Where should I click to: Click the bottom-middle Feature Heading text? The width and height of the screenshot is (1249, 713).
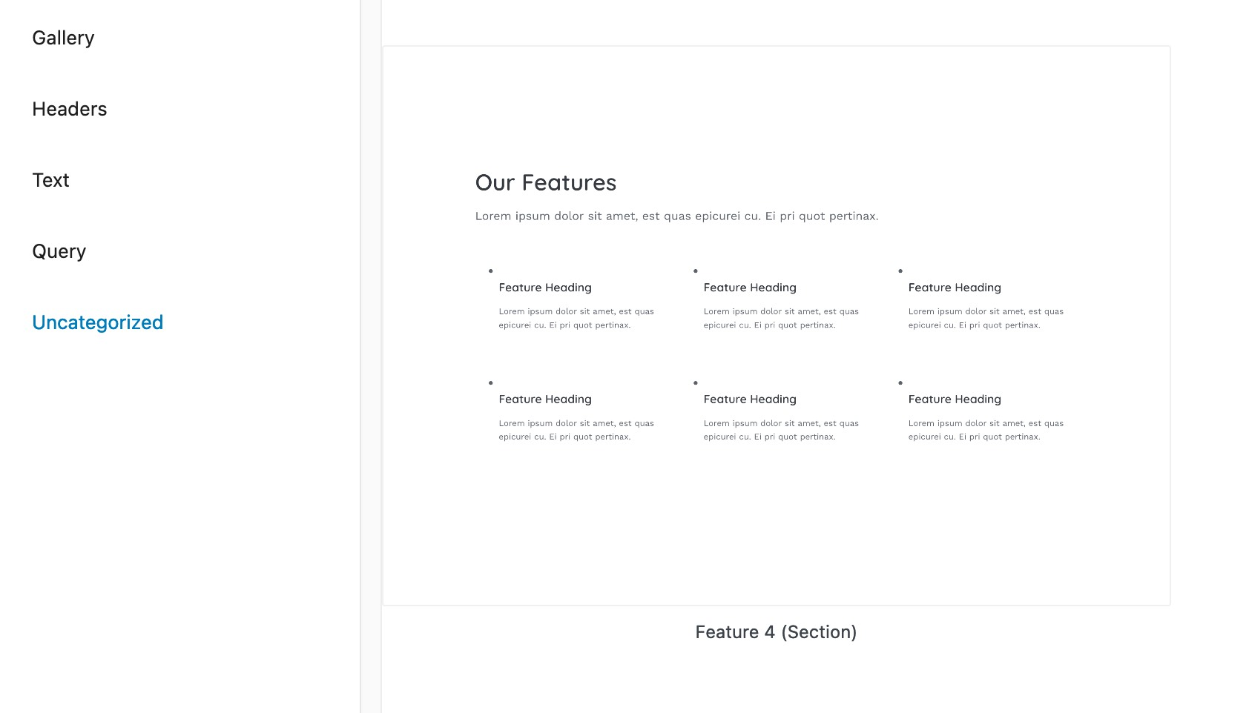[750, 399]
